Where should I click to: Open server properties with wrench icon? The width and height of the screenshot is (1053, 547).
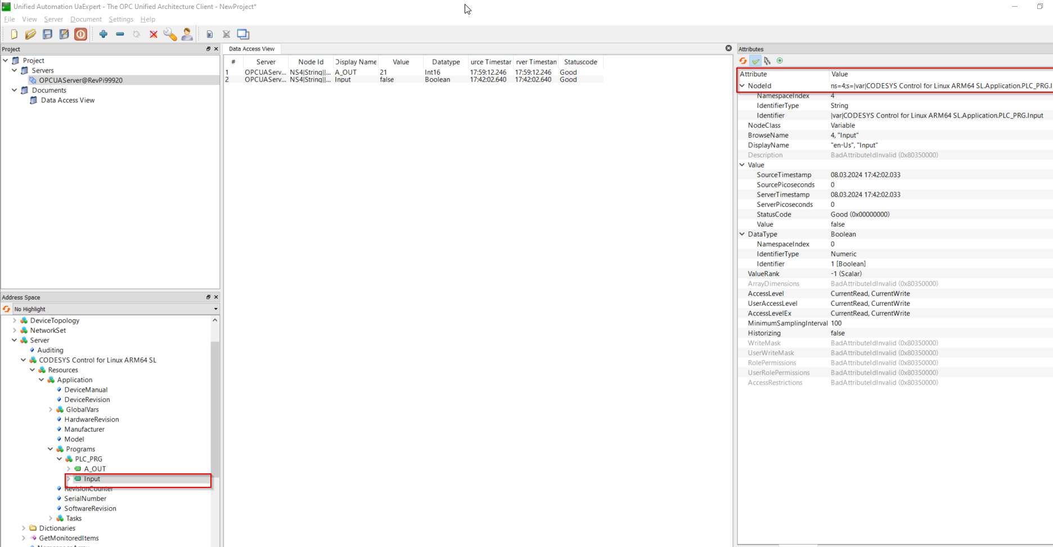170,34
